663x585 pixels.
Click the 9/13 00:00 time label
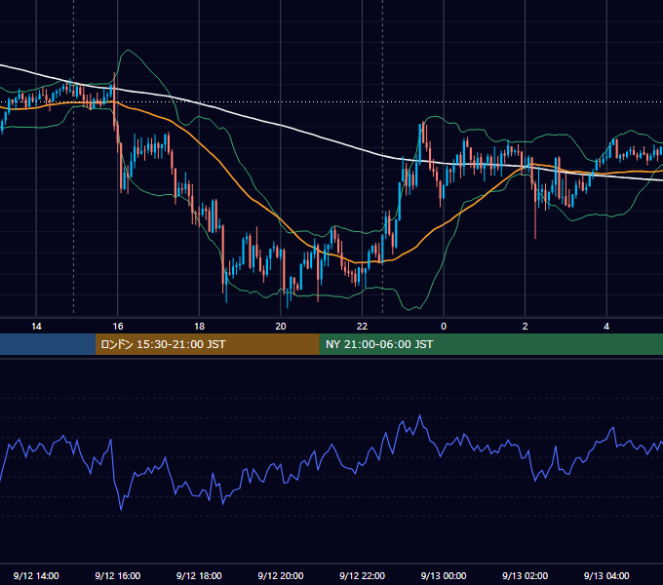point(444,575)
